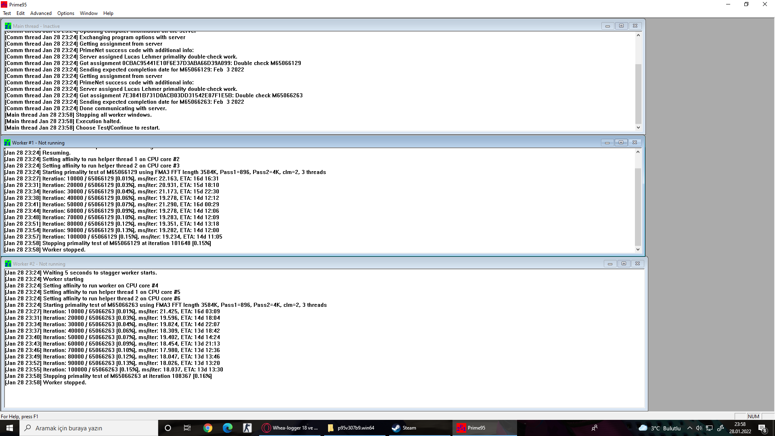Screen dimensions: 775x436
Task: Click the Worker #1 window icon
Action: (x=7, y=143)
